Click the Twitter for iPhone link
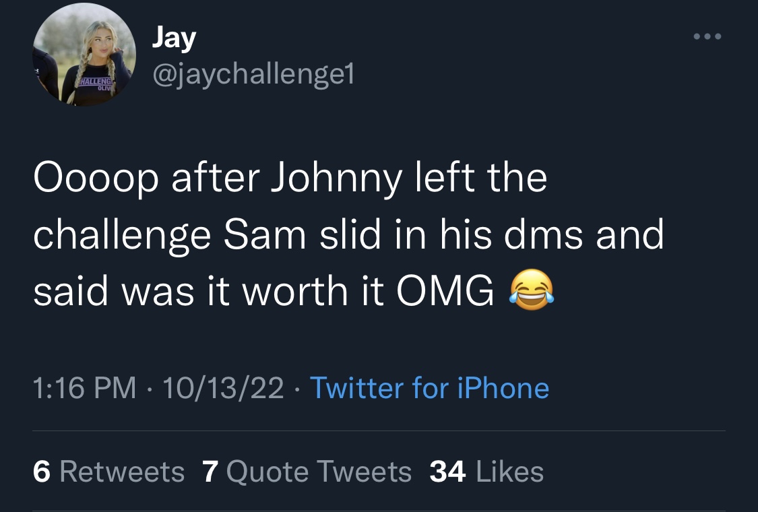 [x=429, y=388]
